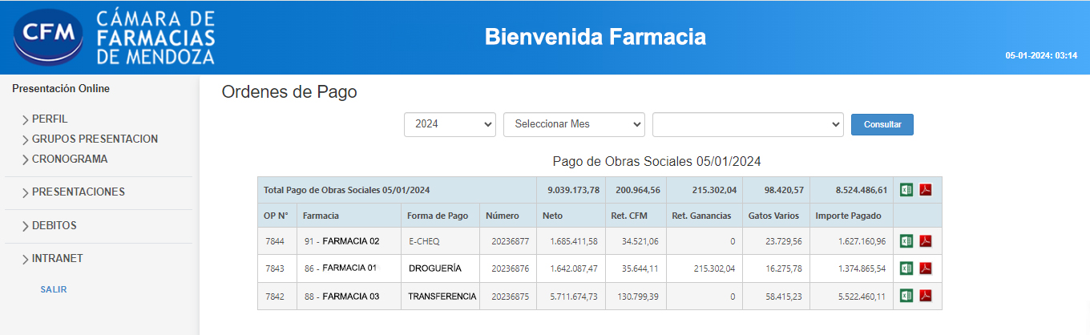Open the Seleccionar Mes dropdown

(574, 124)
